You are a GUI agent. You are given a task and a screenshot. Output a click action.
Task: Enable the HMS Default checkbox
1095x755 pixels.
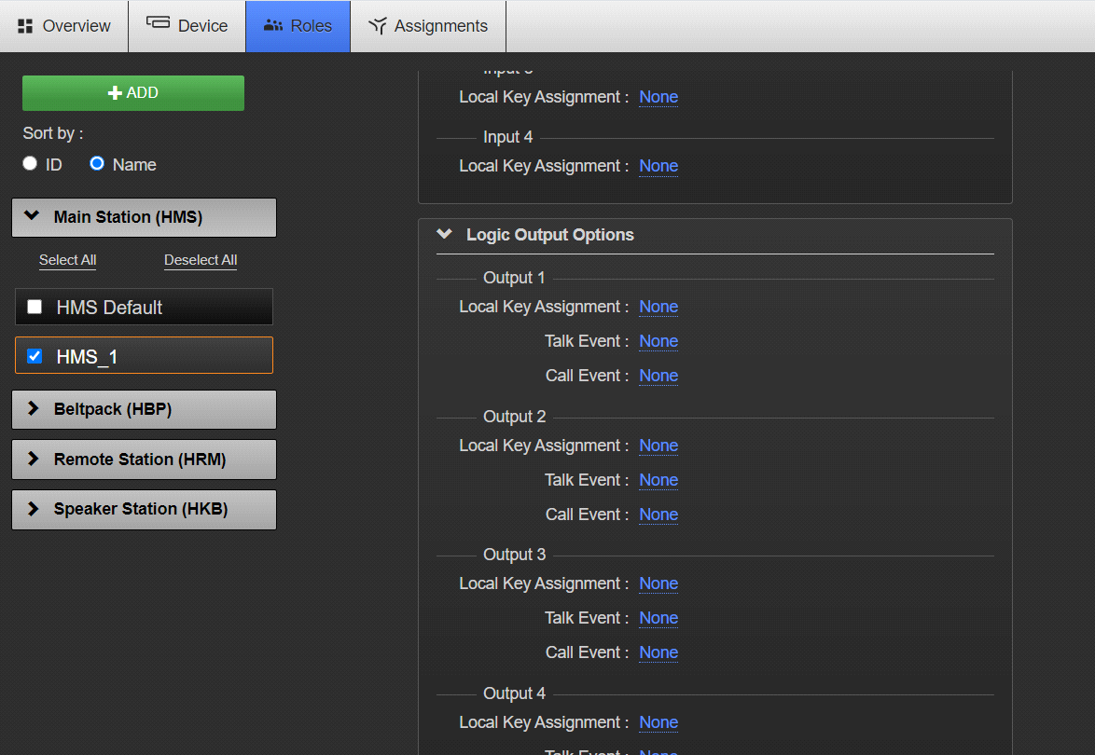(x=35, y=307)
